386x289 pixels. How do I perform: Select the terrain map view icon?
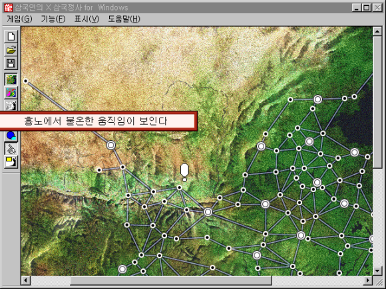tap(11, 80)
